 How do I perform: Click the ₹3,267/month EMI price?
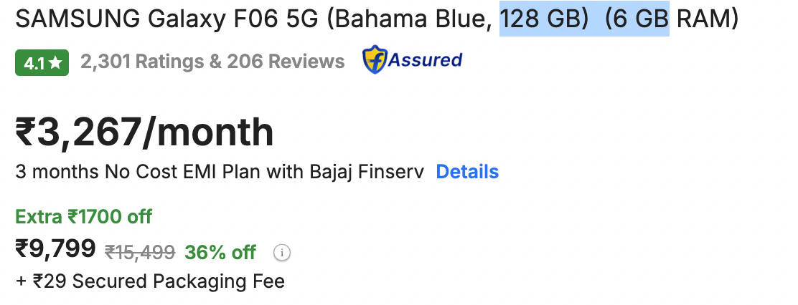[144, 132]
